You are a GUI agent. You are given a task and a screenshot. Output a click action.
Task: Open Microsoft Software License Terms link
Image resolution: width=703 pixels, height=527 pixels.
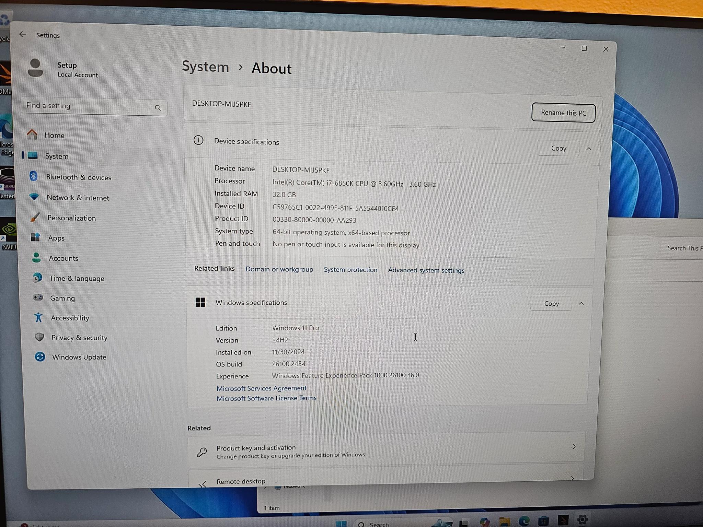266,398
